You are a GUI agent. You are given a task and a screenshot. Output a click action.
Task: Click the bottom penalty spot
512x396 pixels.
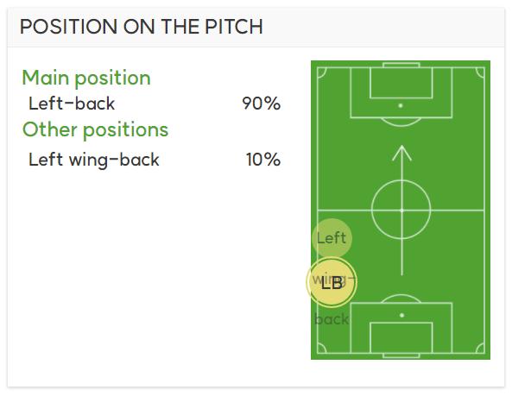pyautogui.click(x=402, y=315)
